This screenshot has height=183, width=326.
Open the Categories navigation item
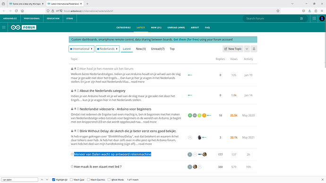coord(123,27)
